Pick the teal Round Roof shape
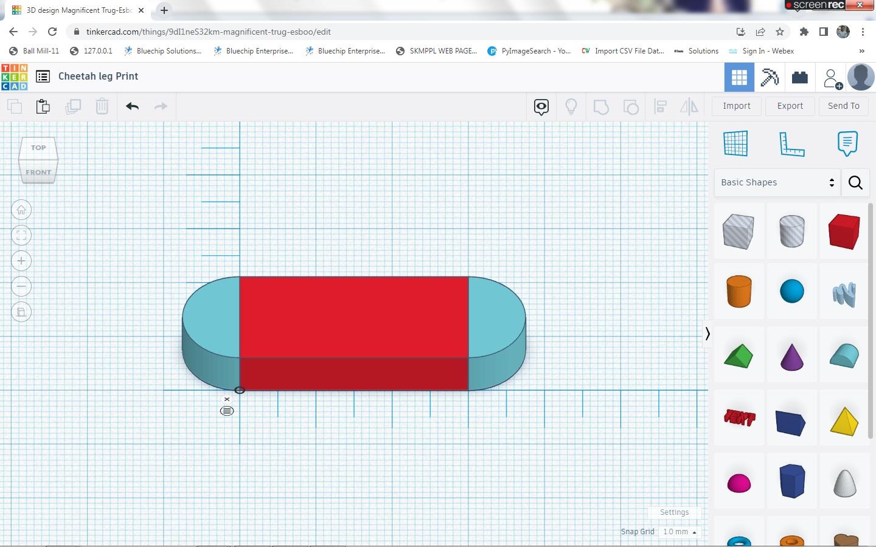Screen dimensions: 876x547 [x=844, y=356]
